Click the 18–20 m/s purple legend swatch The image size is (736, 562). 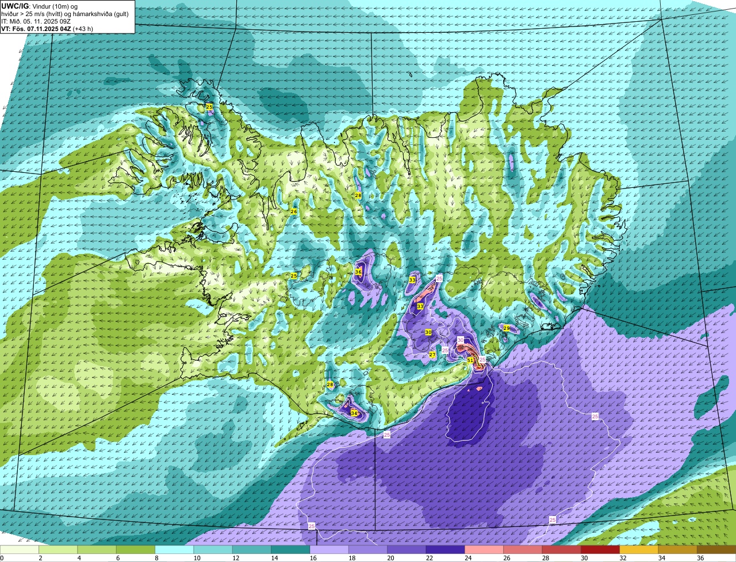point(367,550)
